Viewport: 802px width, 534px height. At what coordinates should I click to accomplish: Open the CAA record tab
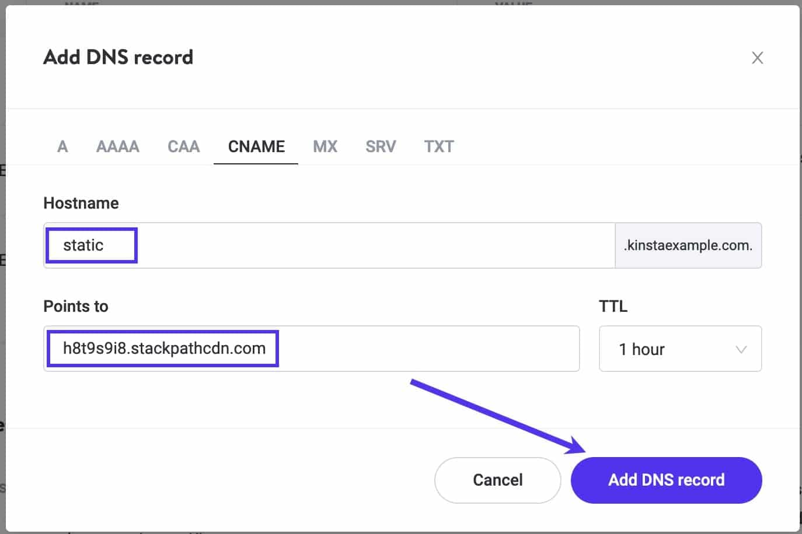point(183,146)
